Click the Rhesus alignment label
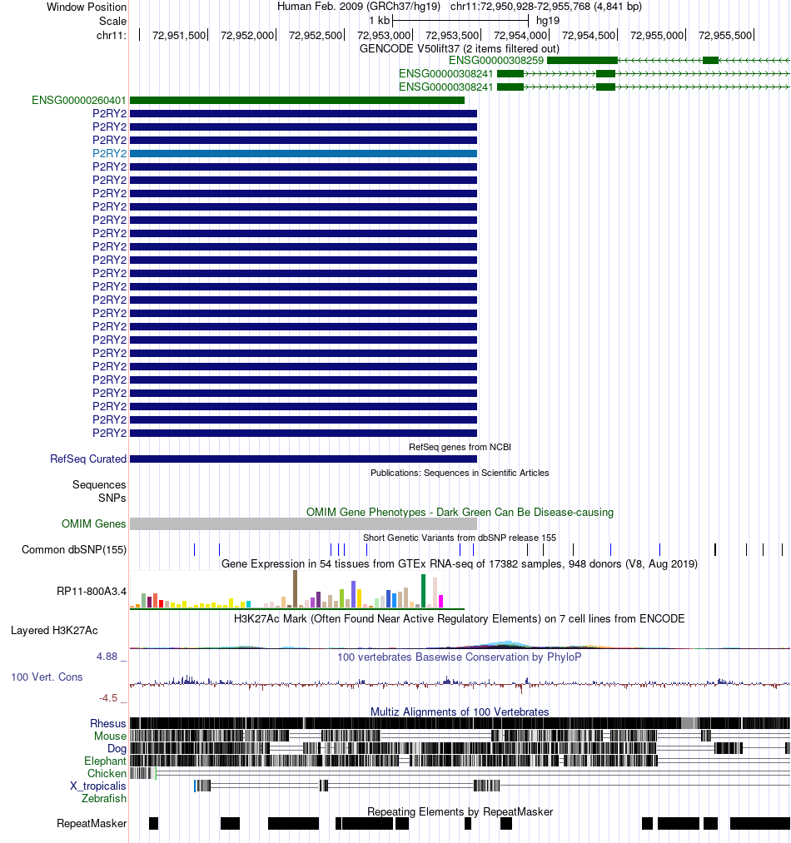The image size is (791, 843). coord(107,724)
